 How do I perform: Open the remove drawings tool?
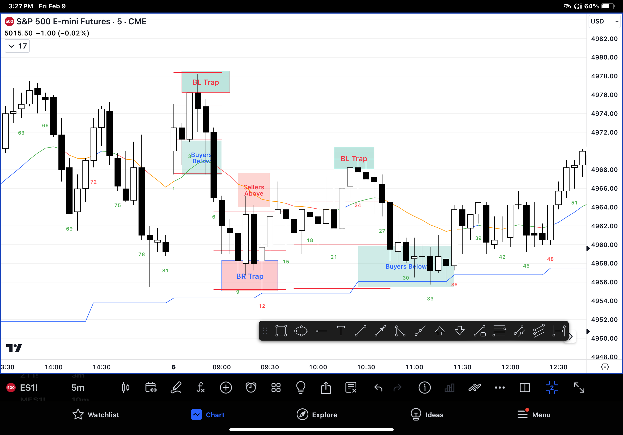tap(351, 388)
